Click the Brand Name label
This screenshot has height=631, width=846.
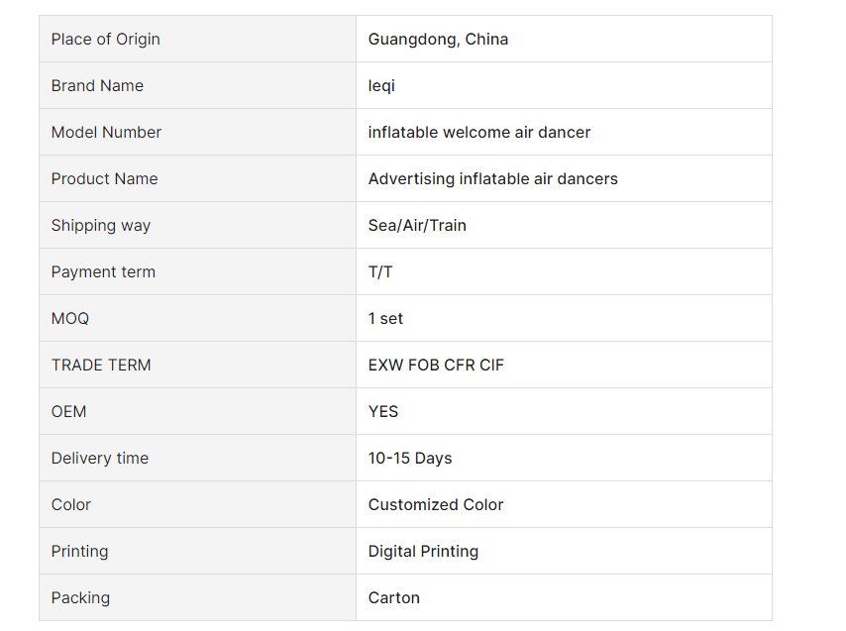[97, 86]
